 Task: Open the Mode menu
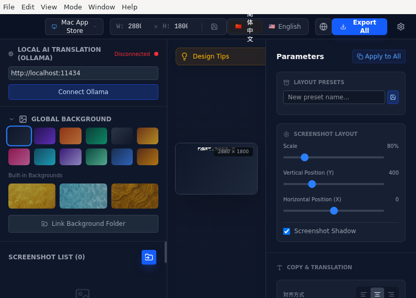(x=73, y=7)
